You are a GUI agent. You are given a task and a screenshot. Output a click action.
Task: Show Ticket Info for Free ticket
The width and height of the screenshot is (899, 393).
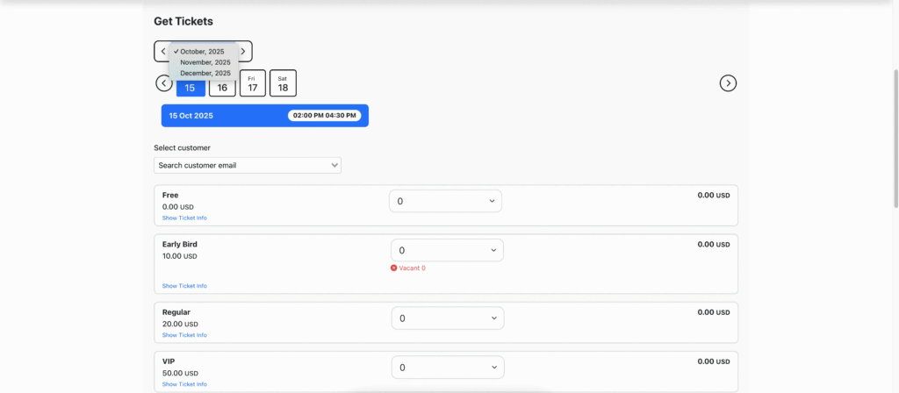click(x=184, y=218)
